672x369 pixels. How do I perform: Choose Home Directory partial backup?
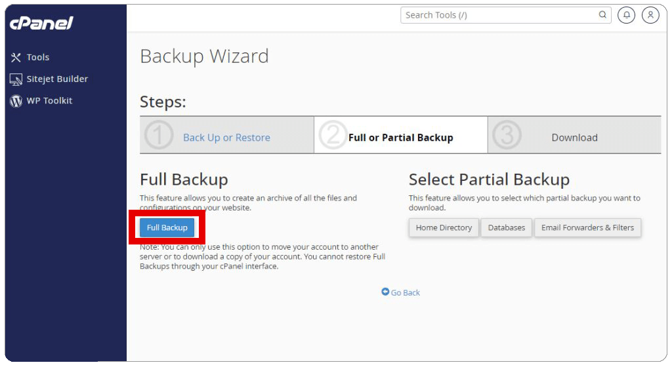pyautogui.click(x=444, y=227)
